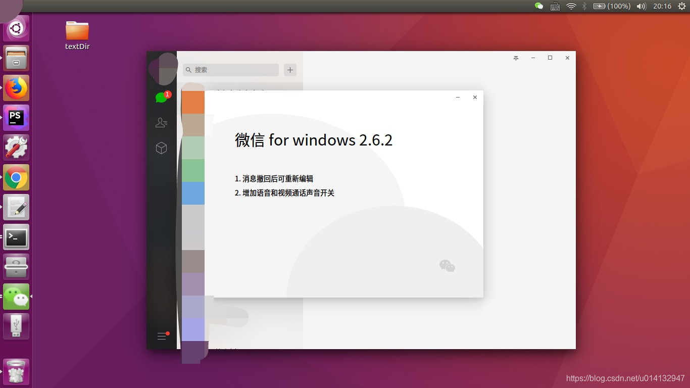Click the plus button beside search
Screen dimensions: 690x388
point(290,70)
